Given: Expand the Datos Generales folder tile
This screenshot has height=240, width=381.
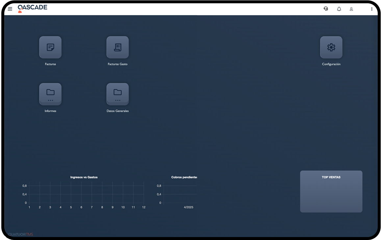Looking at the screenshot, I should coord(117,94).
